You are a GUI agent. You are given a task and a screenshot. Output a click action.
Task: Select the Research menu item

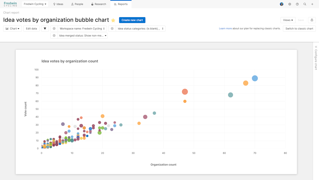click(99, 4)
